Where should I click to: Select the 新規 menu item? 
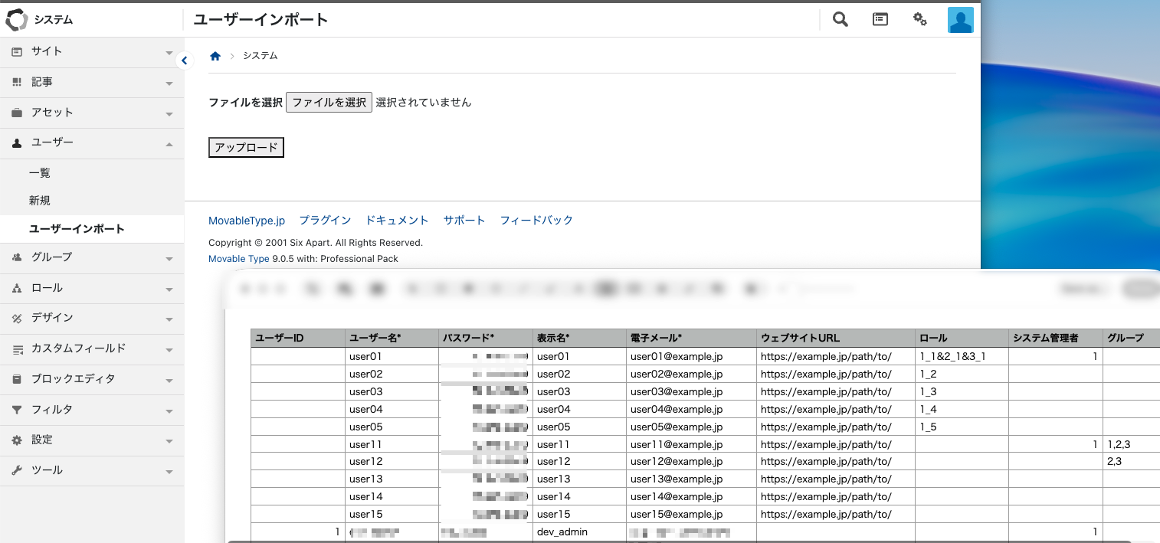(x=39, y=200)
